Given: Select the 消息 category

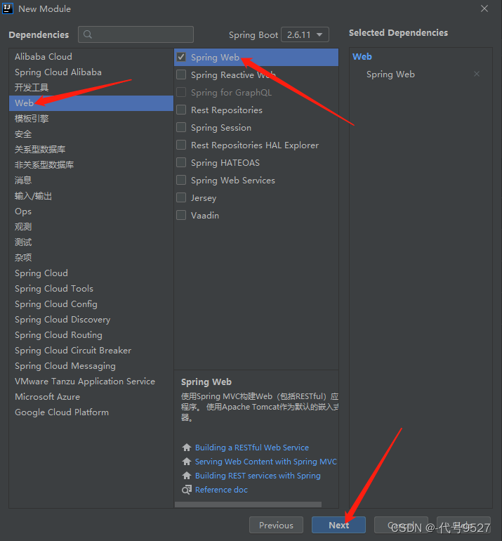Looking at the screenshot, I should pos(91,181).
